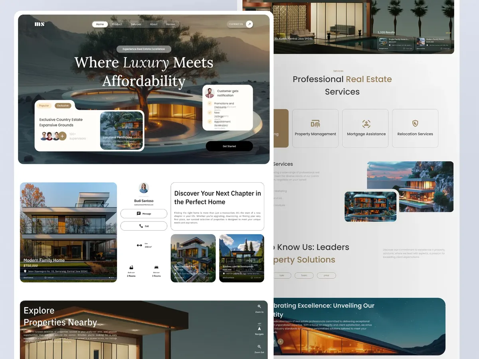Click the MS logo in the header
479x359 pixels.
[40, 24]
